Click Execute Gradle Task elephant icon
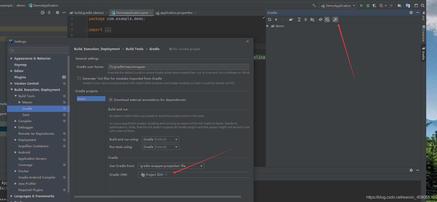 coord(291,20)
